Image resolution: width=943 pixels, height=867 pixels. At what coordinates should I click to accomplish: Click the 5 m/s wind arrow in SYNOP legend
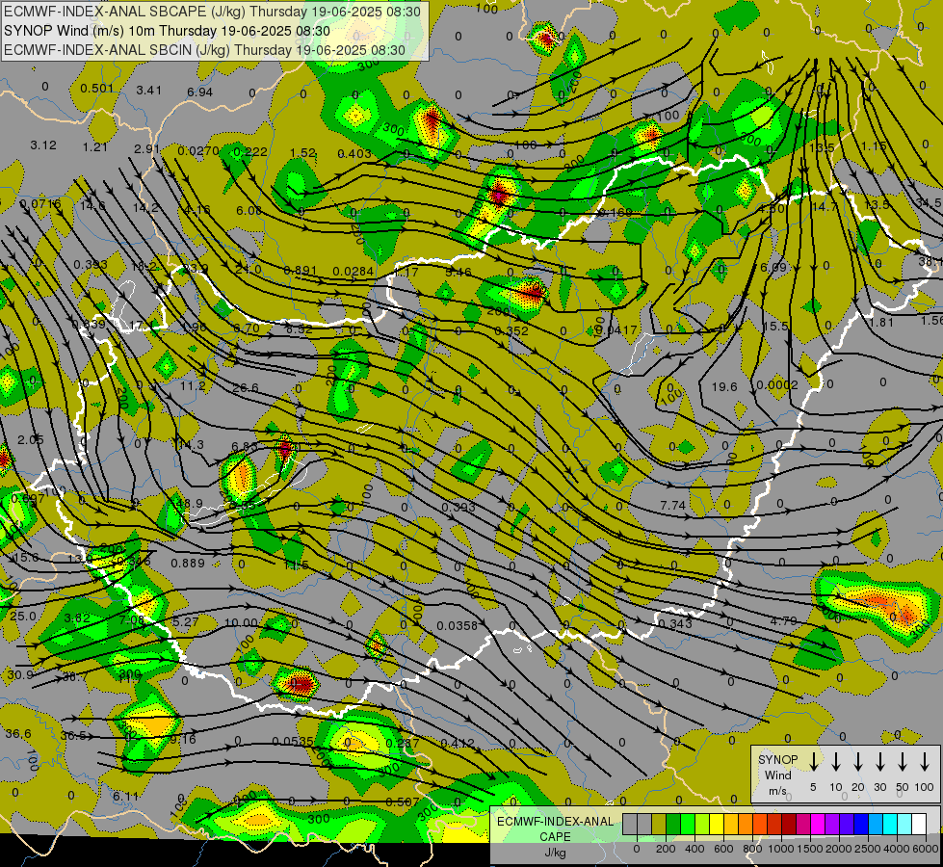click(x=814, y=762)
